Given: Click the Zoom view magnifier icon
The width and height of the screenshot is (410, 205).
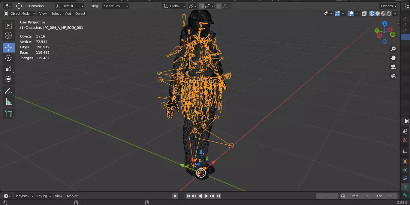Looking at the screenshot, I should click(393, 49).
